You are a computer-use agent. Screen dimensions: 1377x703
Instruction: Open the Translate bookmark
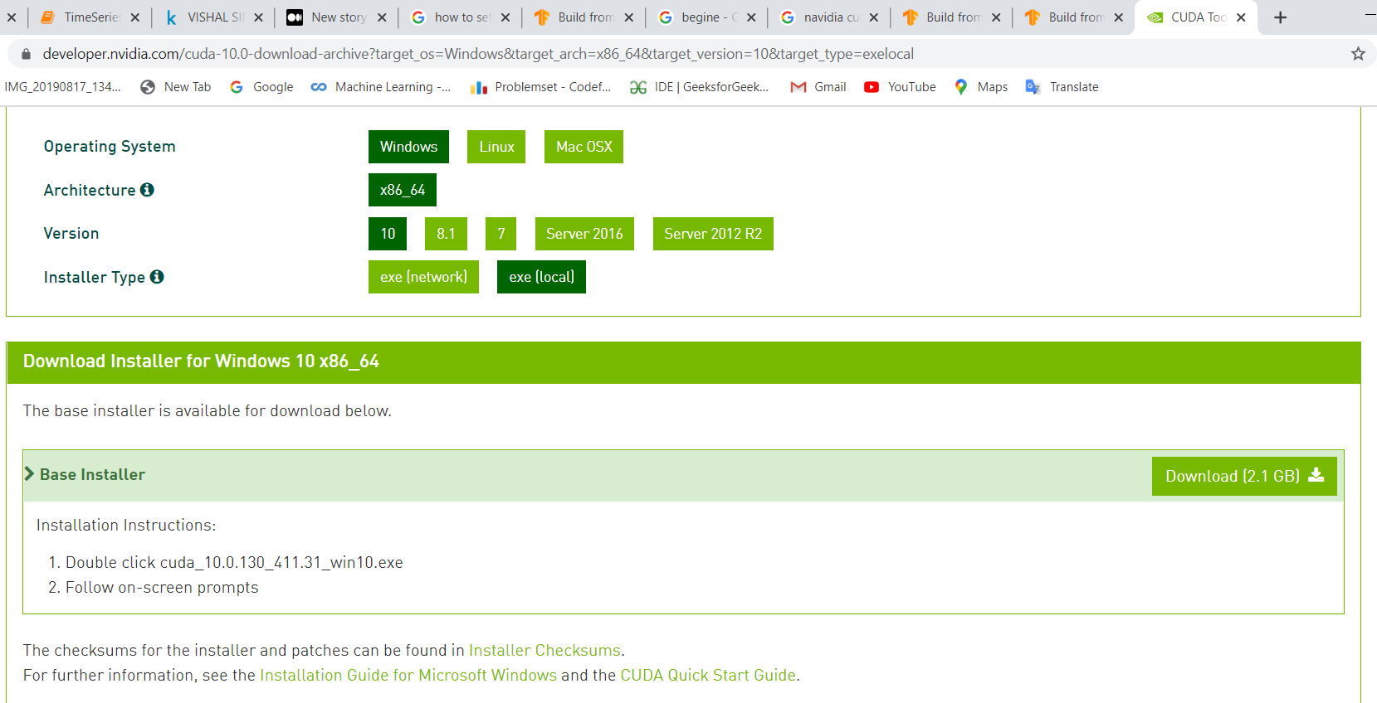(1062, 87)
